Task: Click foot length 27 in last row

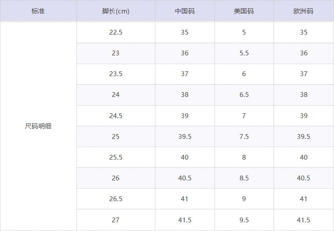Action: [116, 220]
